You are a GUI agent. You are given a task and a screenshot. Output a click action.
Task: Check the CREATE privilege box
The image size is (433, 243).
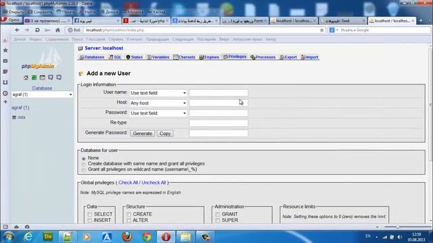[x=129, y=215]
